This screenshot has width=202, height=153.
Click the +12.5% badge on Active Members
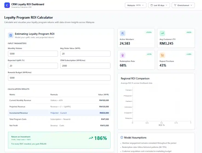(149, 32)
